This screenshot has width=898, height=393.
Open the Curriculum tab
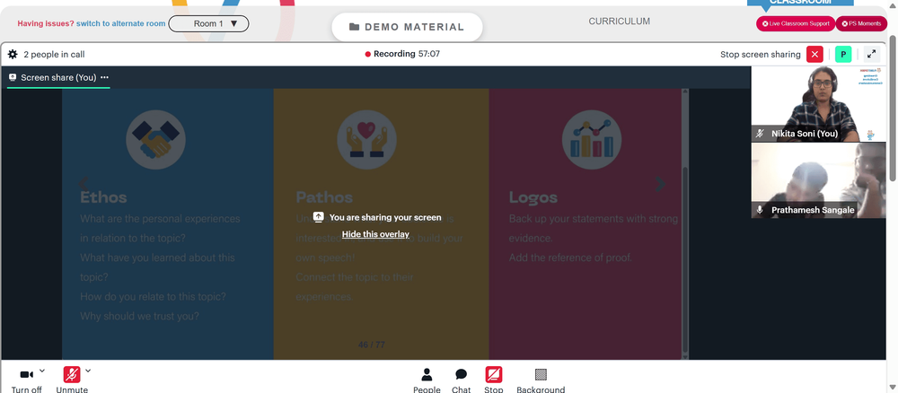(x=619, y=22)
